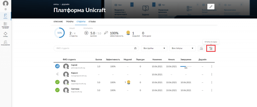257x107 pixels.
Task: Click the Отчеты по курсу tooltip label
Action: [211, 42]
